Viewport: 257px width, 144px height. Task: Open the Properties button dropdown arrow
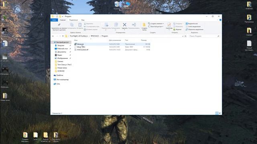(169, 30)
